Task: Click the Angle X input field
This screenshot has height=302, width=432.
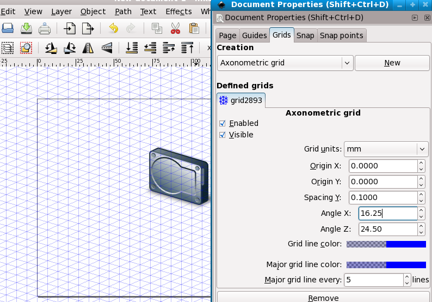Action: click(388, 213)
